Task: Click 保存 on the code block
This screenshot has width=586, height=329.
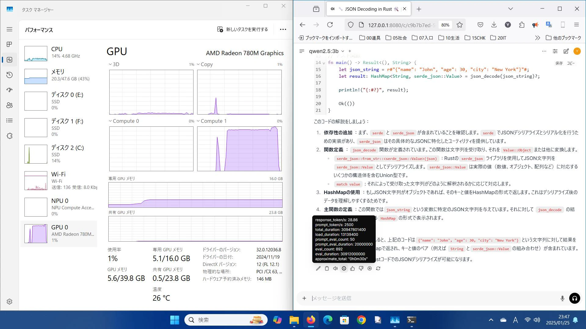Action: click(x=559, y=63)
